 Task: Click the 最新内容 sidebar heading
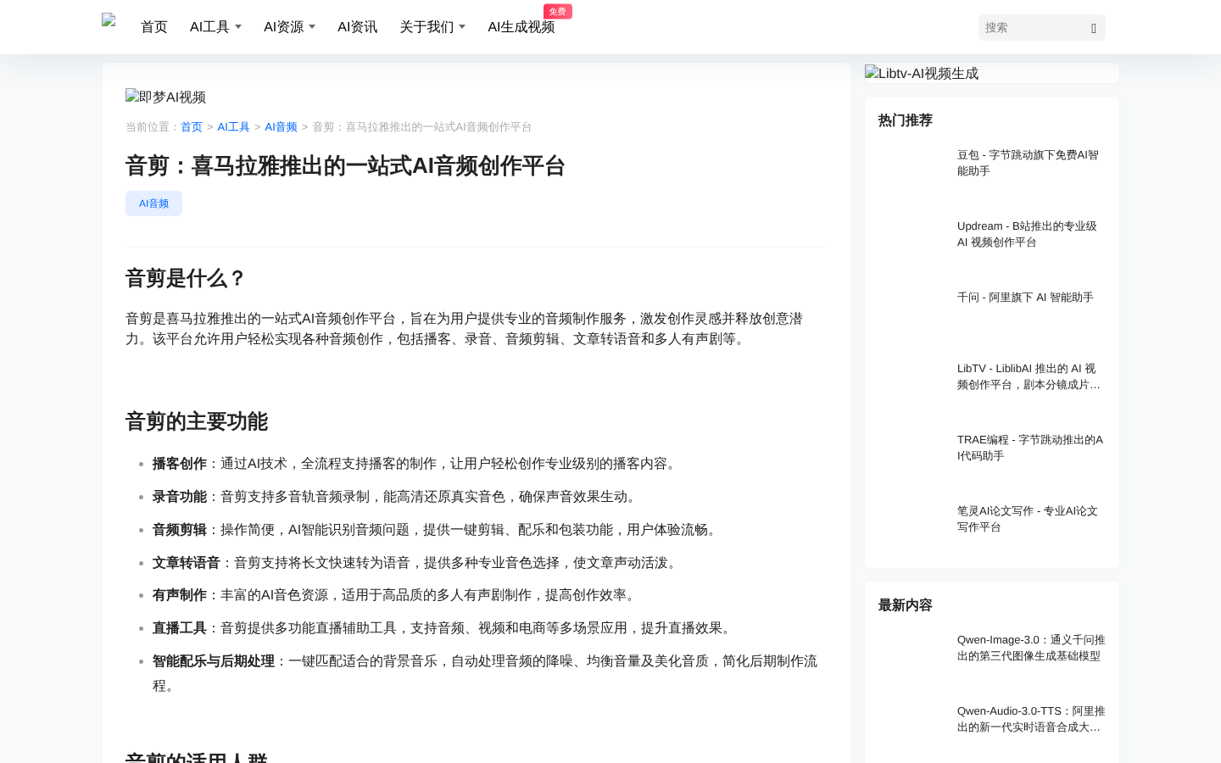click(906, 605)
